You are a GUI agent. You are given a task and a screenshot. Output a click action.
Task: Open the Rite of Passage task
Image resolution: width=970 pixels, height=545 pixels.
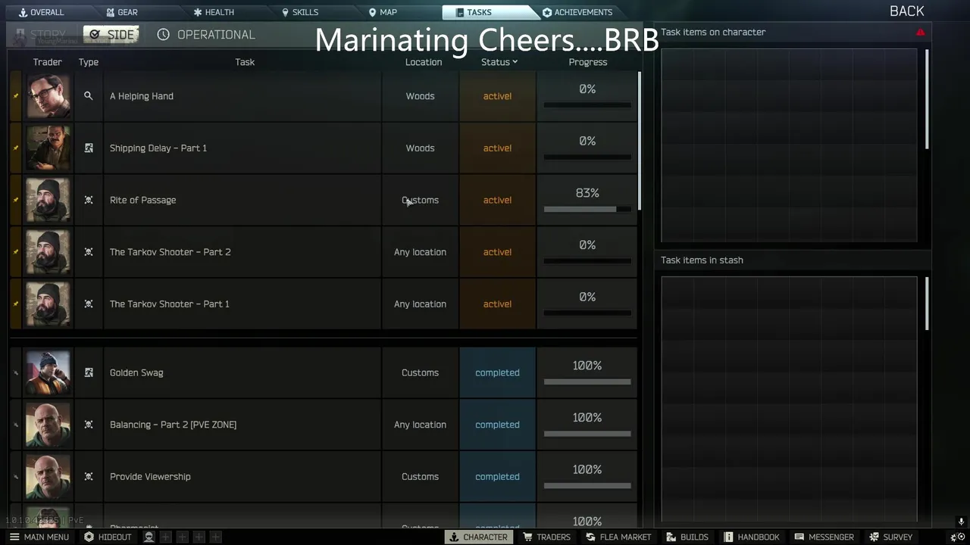pos(142,200)
